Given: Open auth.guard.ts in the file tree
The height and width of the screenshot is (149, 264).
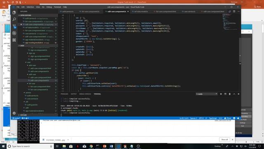Looking at the screenshot, I should click(x=32, y=105).
